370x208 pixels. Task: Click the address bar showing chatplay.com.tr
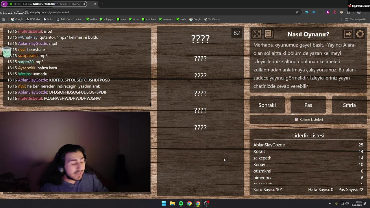click(x=162, y=12)
